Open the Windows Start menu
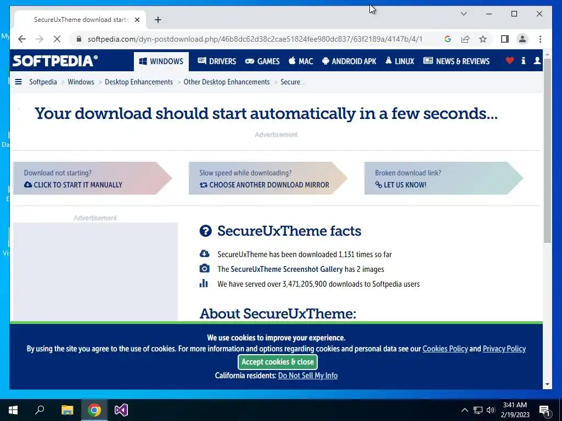The height and width of the screenshot is (421, 562). click(x=13, y=410)
